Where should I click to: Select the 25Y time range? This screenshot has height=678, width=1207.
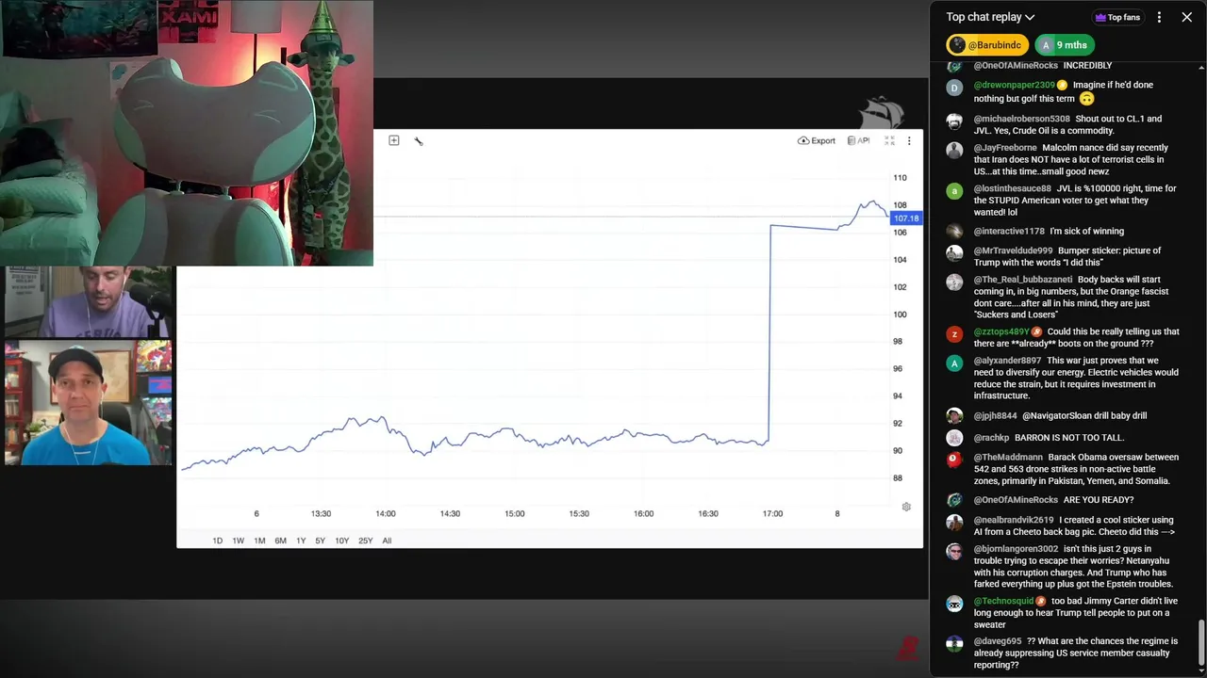click(x=365, y=541)
